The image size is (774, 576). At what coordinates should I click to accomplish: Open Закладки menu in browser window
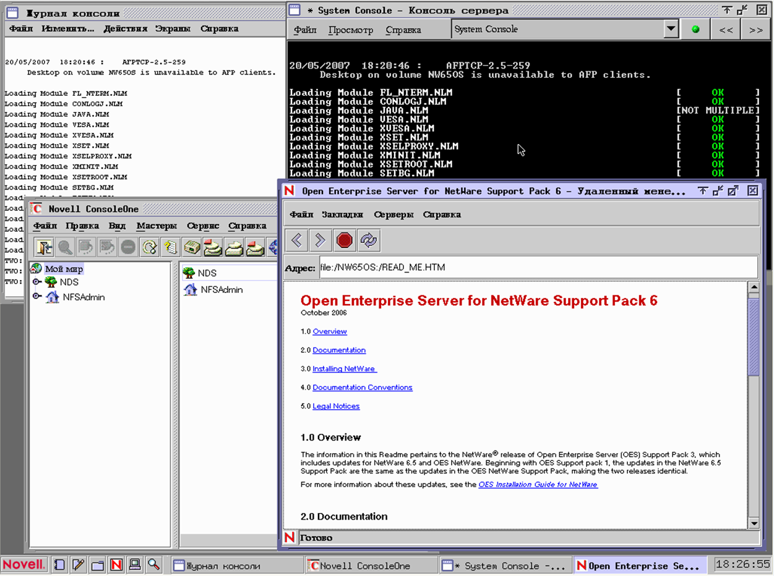pyautogui.click(x=342, y=214)
